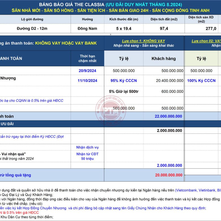Select the 'Diện tích đất (m2)' header
This screenshot has height=221, width=221.
point(164,19)
